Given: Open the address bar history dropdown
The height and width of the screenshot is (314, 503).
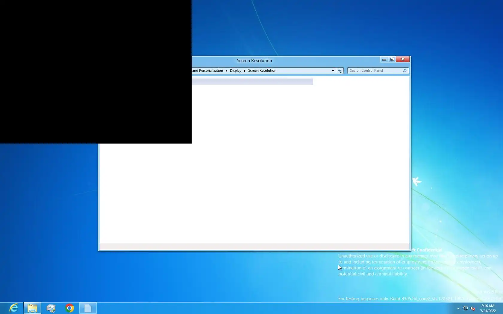Looking at the screenshot, I should click(x=333, y=71).
